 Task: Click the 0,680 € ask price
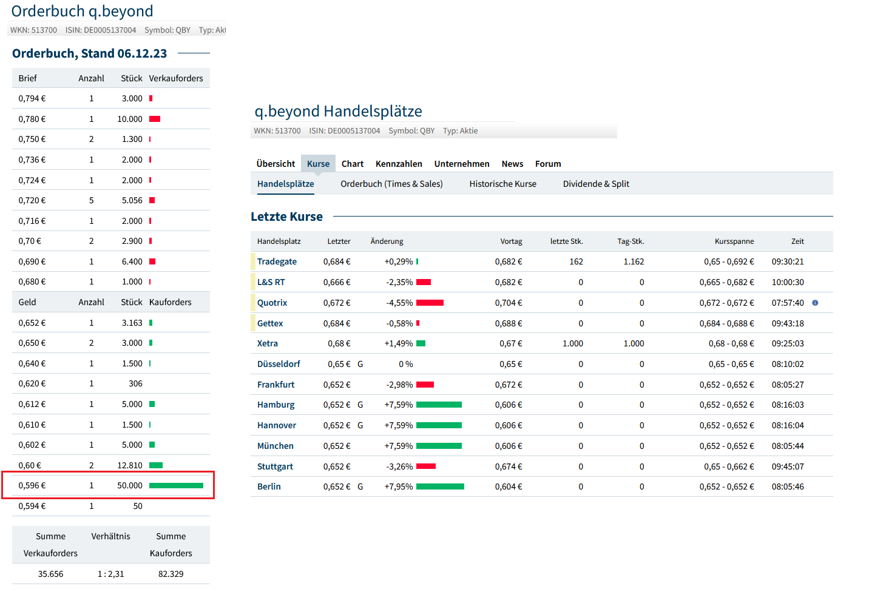click(32, 281)
